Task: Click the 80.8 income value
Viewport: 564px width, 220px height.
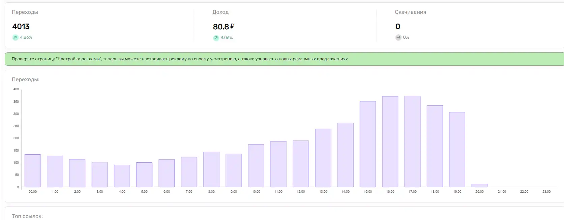Action: coord(221,27)
